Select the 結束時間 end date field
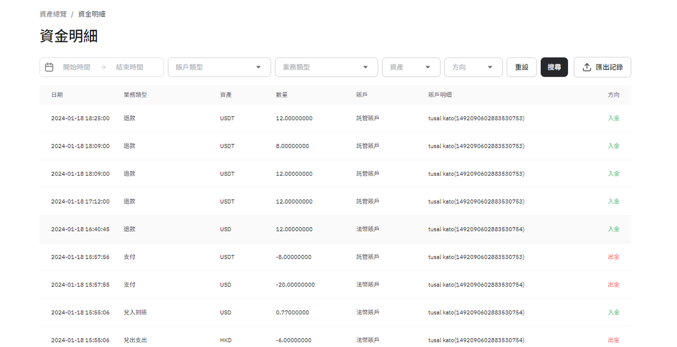This screenshot has height=347, width=677. (x=130, y=67)
